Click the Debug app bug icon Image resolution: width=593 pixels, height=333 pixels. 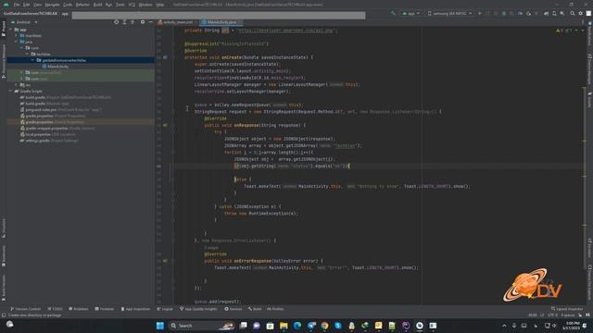[504, 13]
